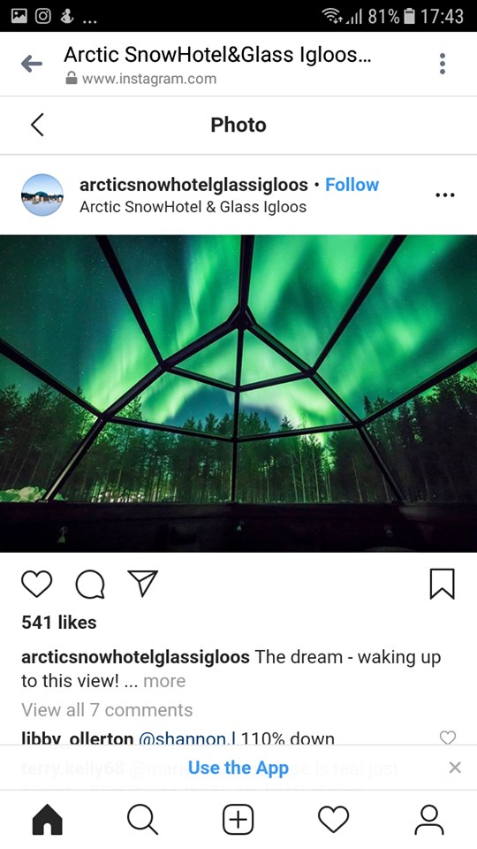Save the post with the bookmark icon
The image size is (477, 849).
click(x=443, y=585)
